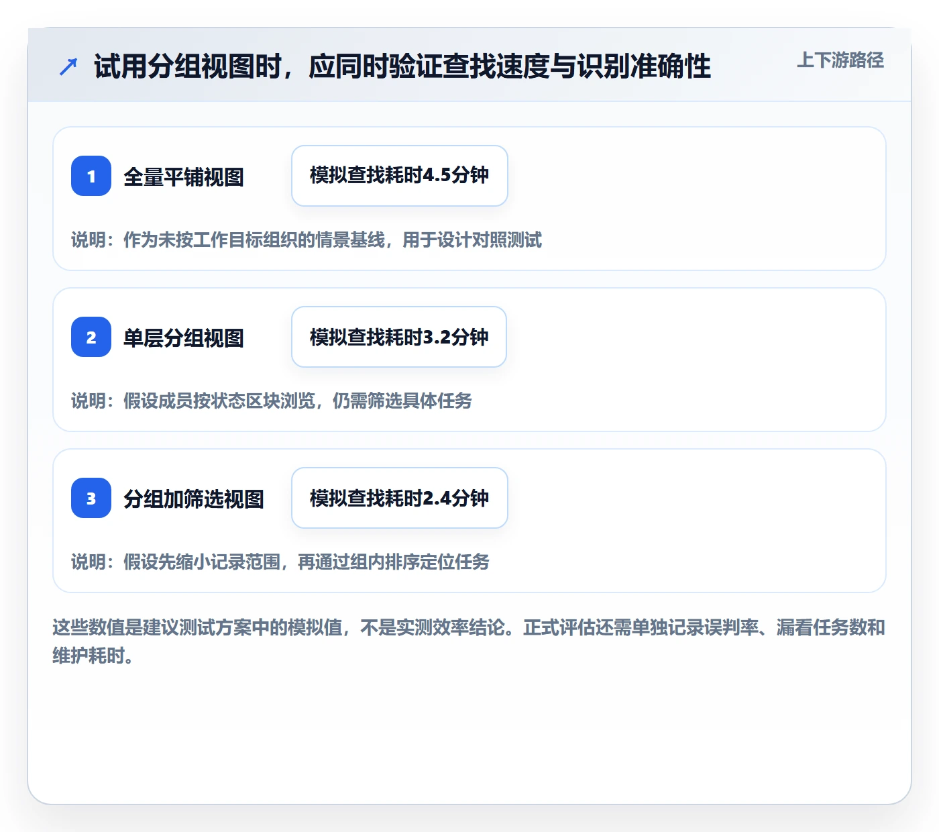Viewport: 939px width, 832px height.
Task: Select the 单层分组视图 label
Action: (184, 338)
